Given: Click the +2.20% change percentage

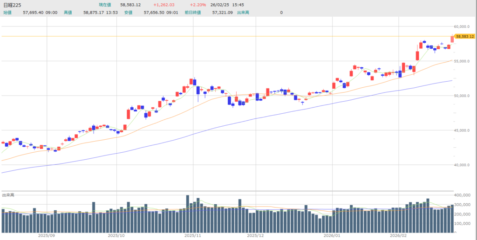Looking at the screenshot, I should tap(198, 5).
